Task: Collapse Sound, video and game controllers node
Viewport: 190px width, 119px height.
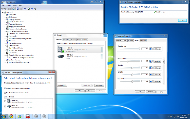Action: [5, 55]
